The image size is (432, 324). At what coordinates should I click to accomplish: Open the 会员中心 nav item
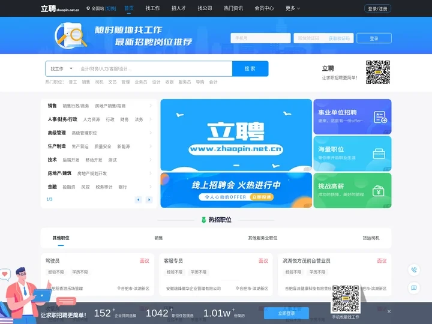264,8
